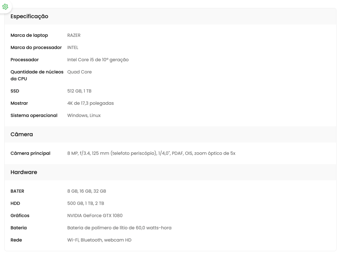
Task: Click the Marca de laptop label
Action: (x=29, y=35)
